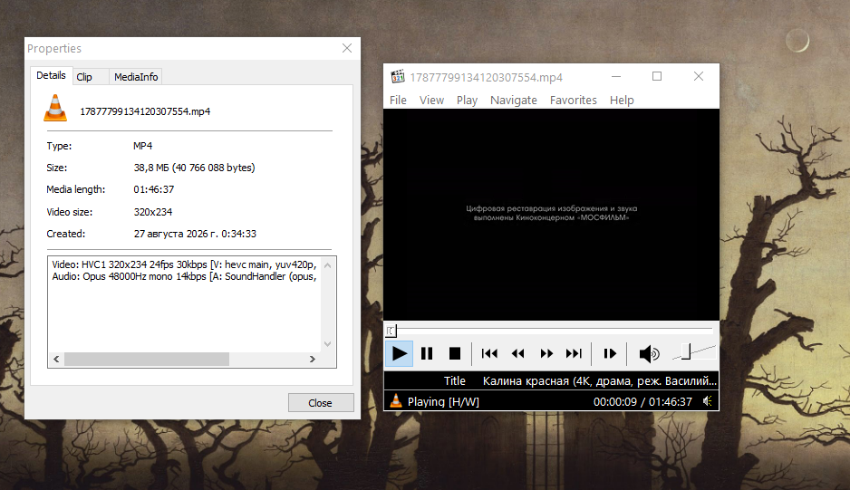Fast forward using the increase speed icon
Viewport: 850px width, 490px height.
click(546, 354)
